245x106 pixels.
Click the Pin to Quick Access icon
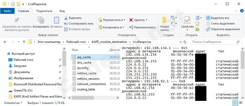click(17, 20)
